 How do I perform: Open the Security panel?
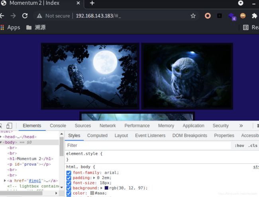tap(220, 126)
